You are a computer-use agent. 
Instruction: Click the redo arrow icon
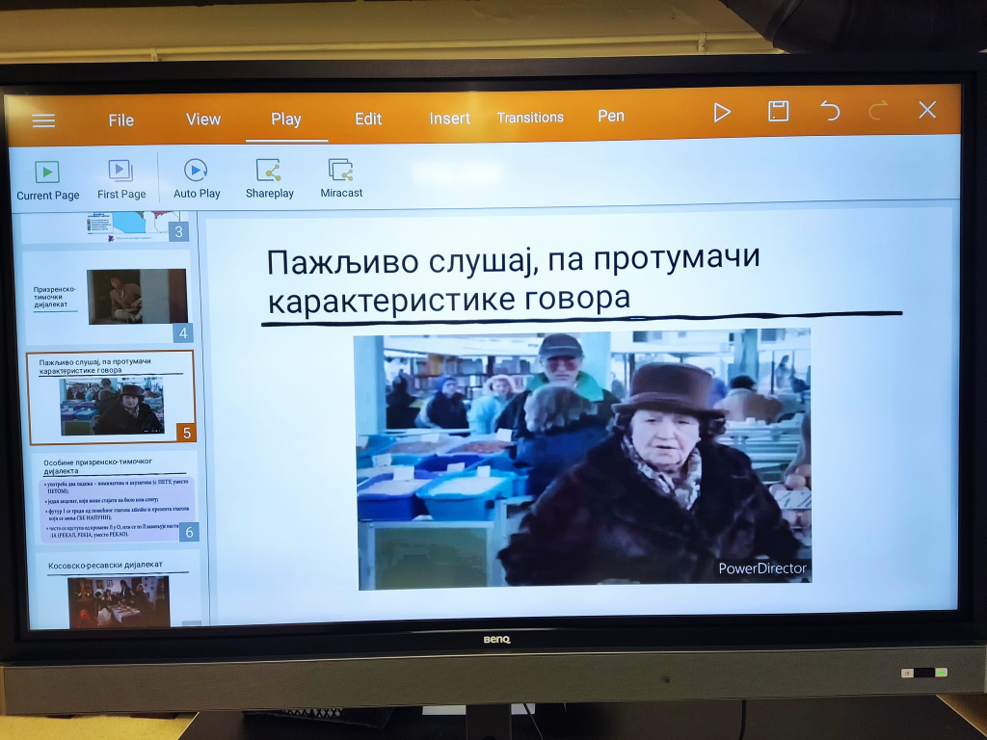878,111
